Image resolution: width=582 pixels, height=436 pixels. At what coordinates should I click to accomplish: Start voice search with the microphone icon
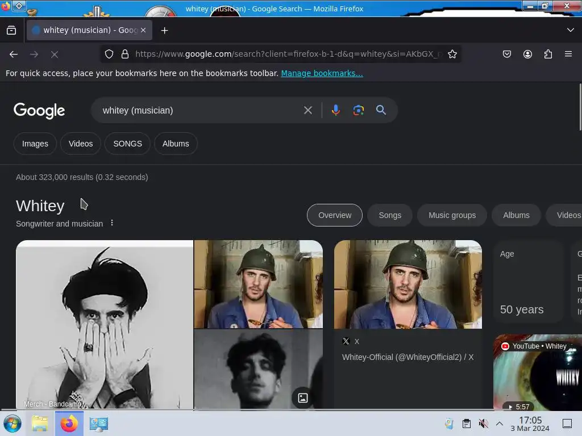[x=335, y=110]
